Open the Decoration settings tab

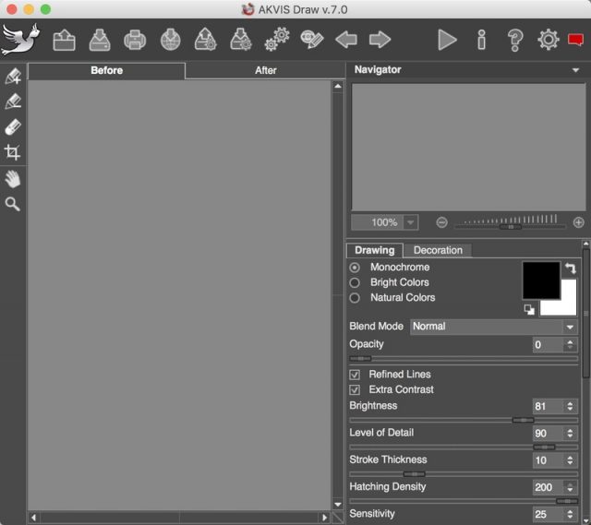click(438, 250)
